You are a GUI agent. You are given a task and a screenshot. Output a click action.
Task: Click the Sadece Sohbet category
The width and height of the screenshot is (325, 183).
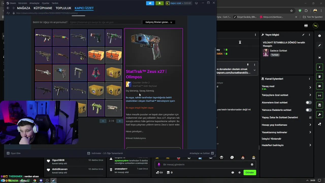coord(279,51)
